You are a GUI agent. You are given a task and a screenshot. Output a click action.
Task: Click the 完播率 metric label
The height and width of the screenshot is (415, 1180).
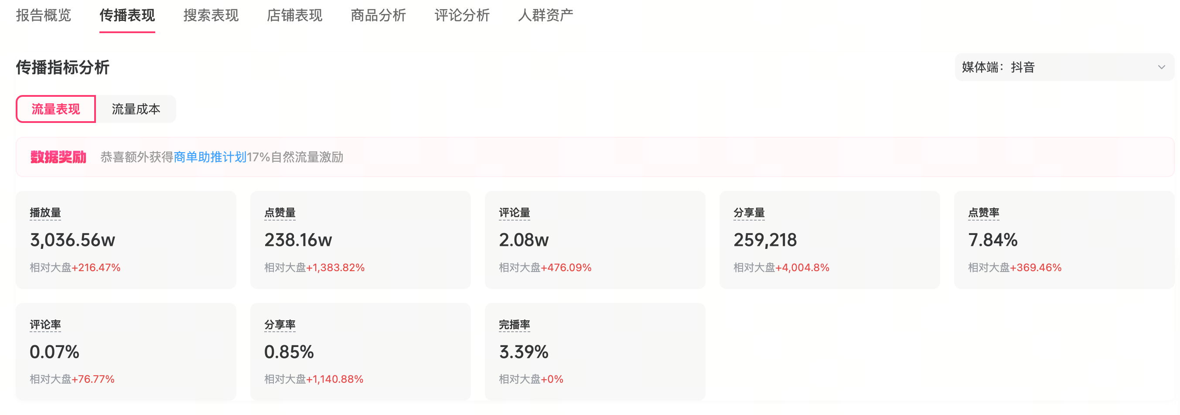point(515,325)
